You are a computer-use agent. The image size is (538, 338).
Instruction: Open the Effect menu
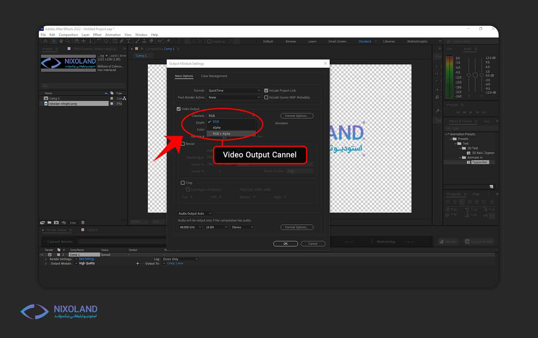click(97, 35)
